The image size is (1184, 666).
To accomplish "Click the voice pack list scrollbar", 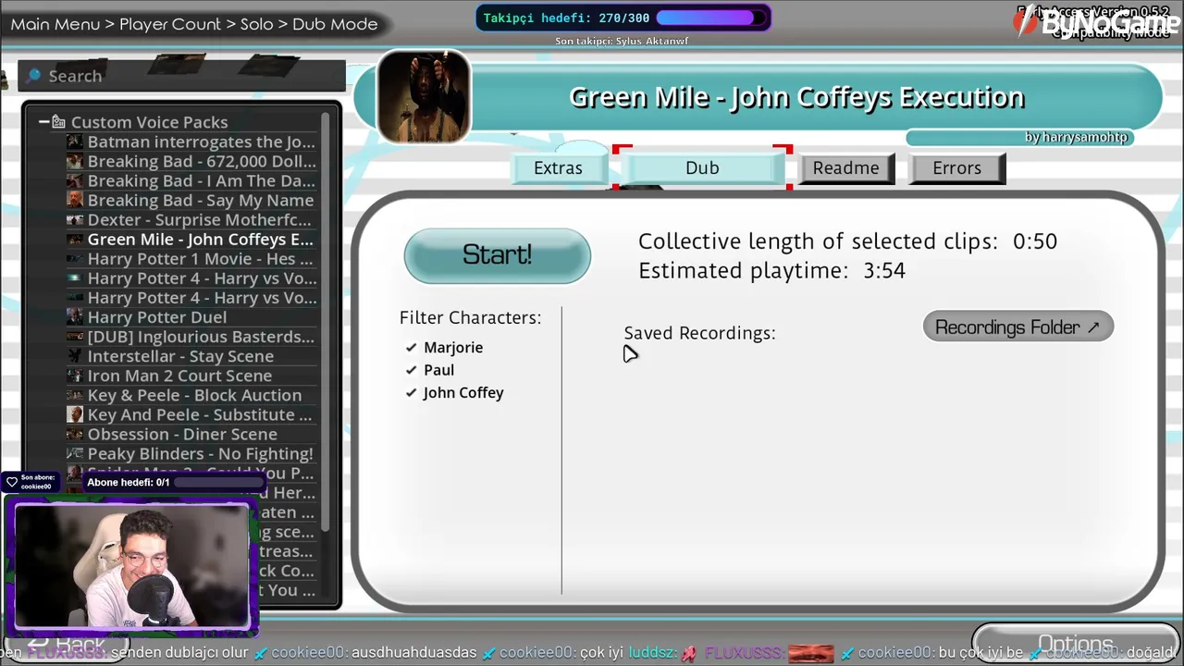I will (x=326, y=322).
